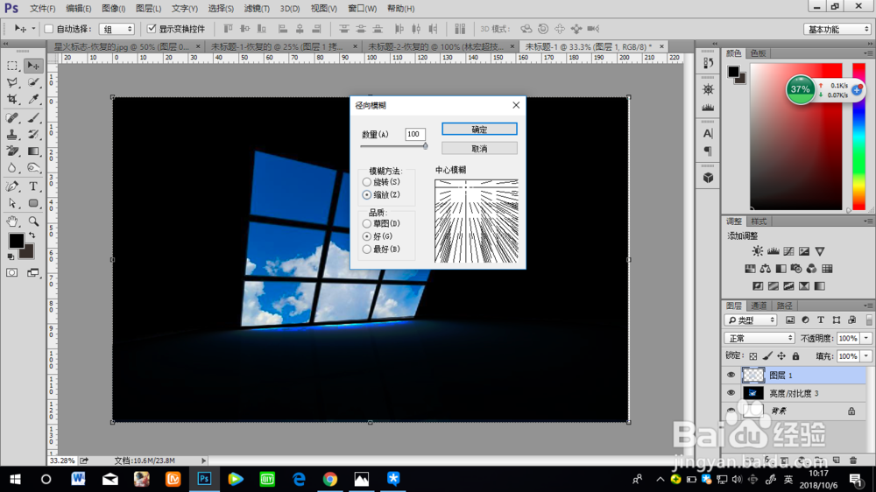This screenshot has width=876, height=492.
Task: Select Good (好) quality
Action: (x=366, y=236)
